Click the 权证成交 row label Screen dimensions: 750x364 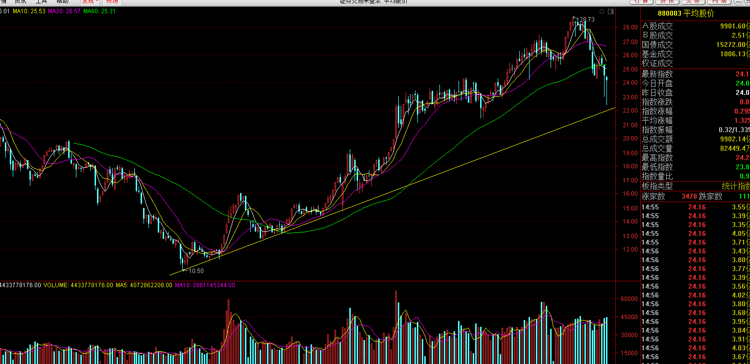click(x=657, y=64)
